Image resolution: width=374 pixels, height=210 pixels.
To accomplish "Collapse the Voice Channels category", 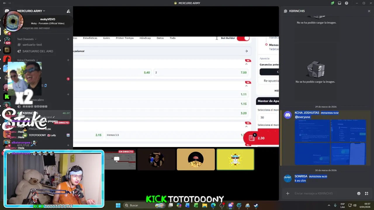I will click(x=27, y=60).
